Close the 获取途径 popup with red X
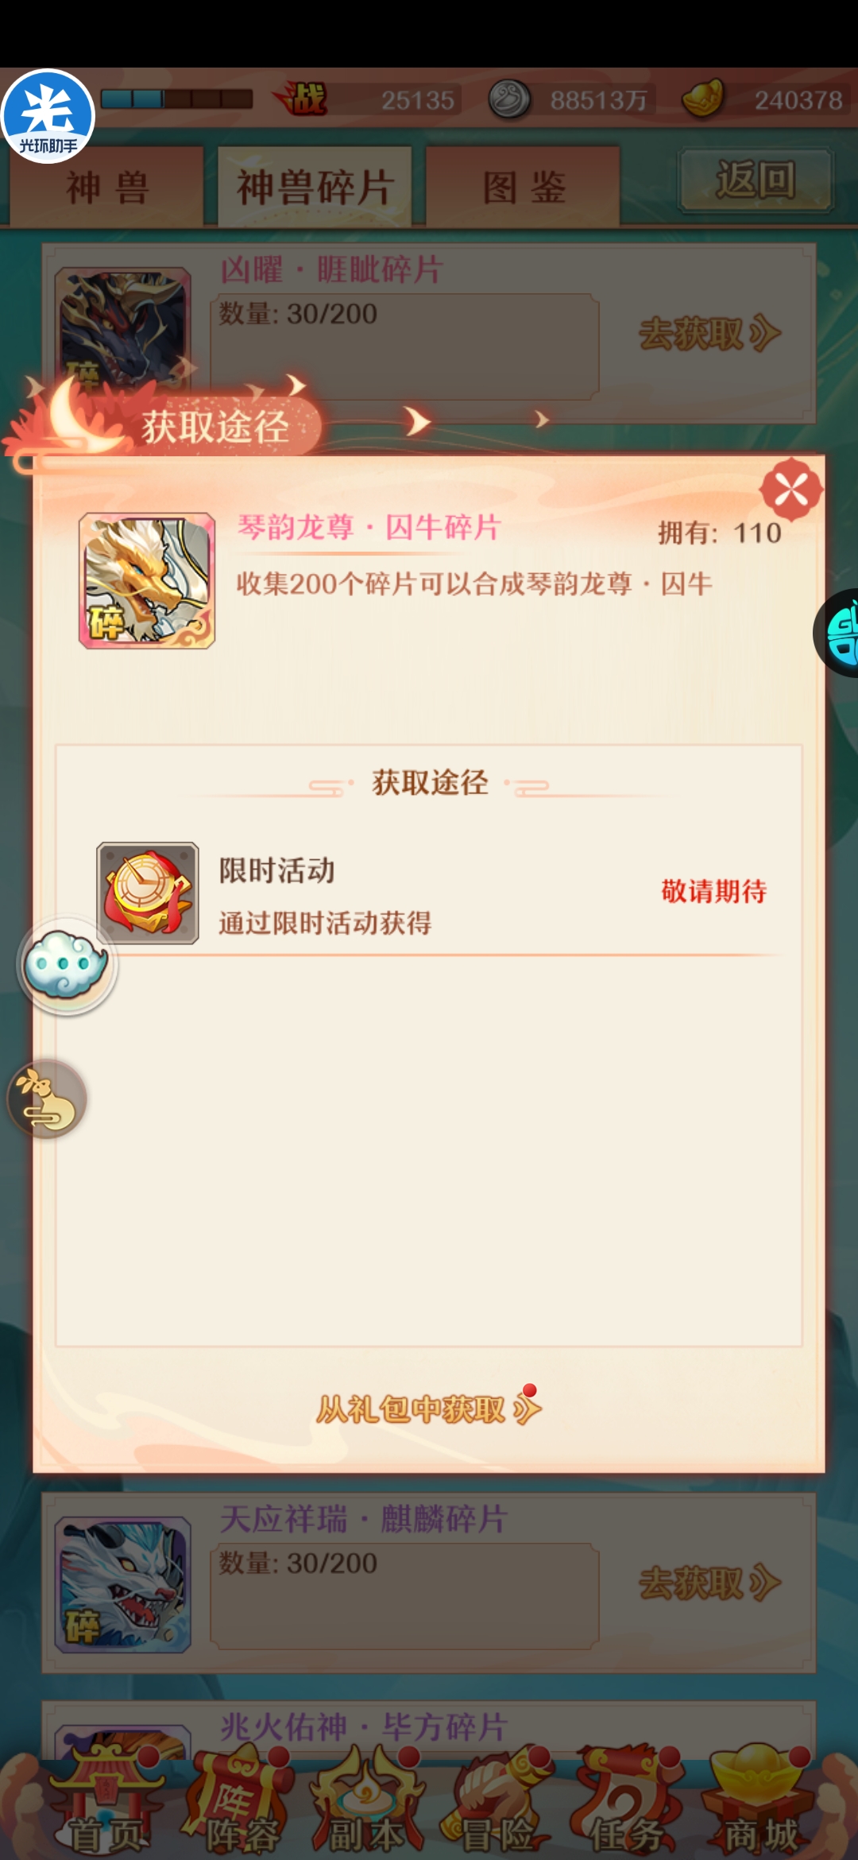Viewport: 858px width, 1860px height. click(790, 490)
